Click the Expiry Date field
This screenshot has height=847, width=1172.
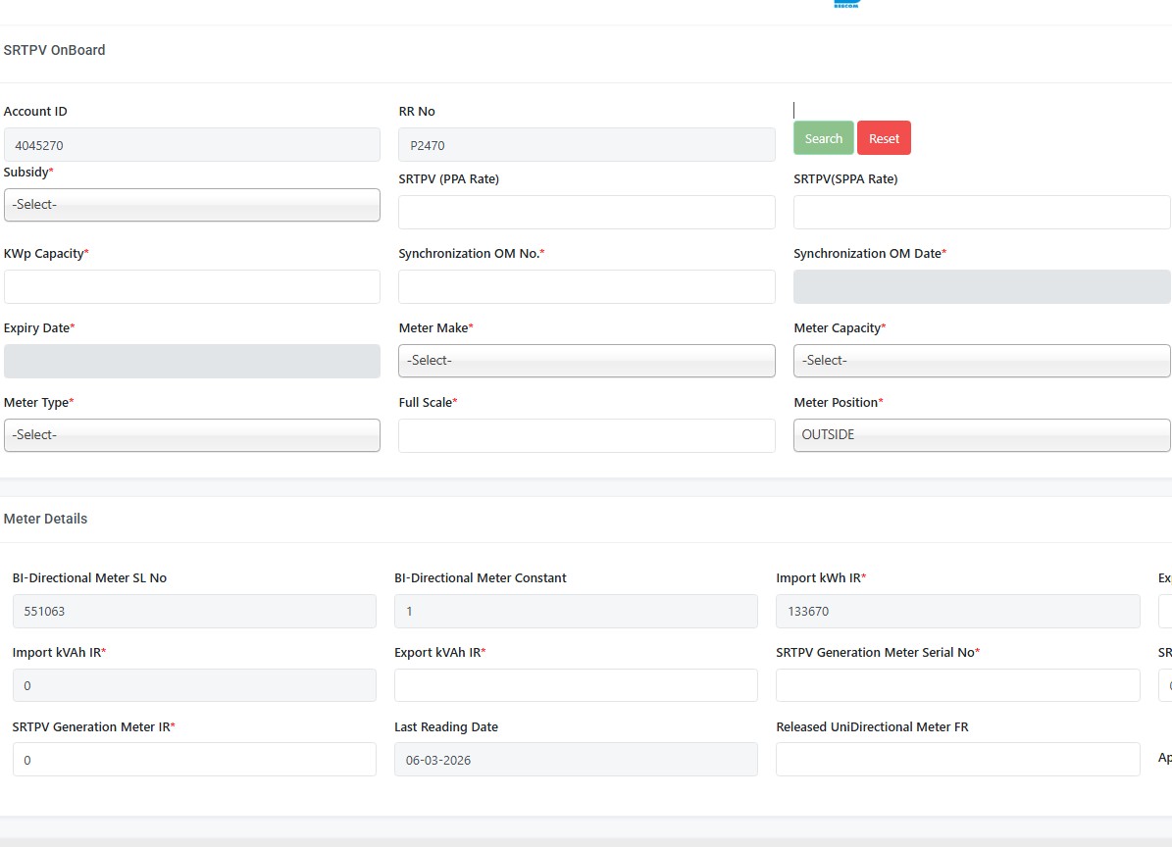click(x=192, y=361)
